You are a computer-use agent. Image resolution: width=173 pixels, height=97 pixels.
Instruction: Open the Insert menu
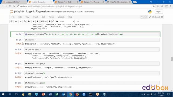tap(35, 17)
